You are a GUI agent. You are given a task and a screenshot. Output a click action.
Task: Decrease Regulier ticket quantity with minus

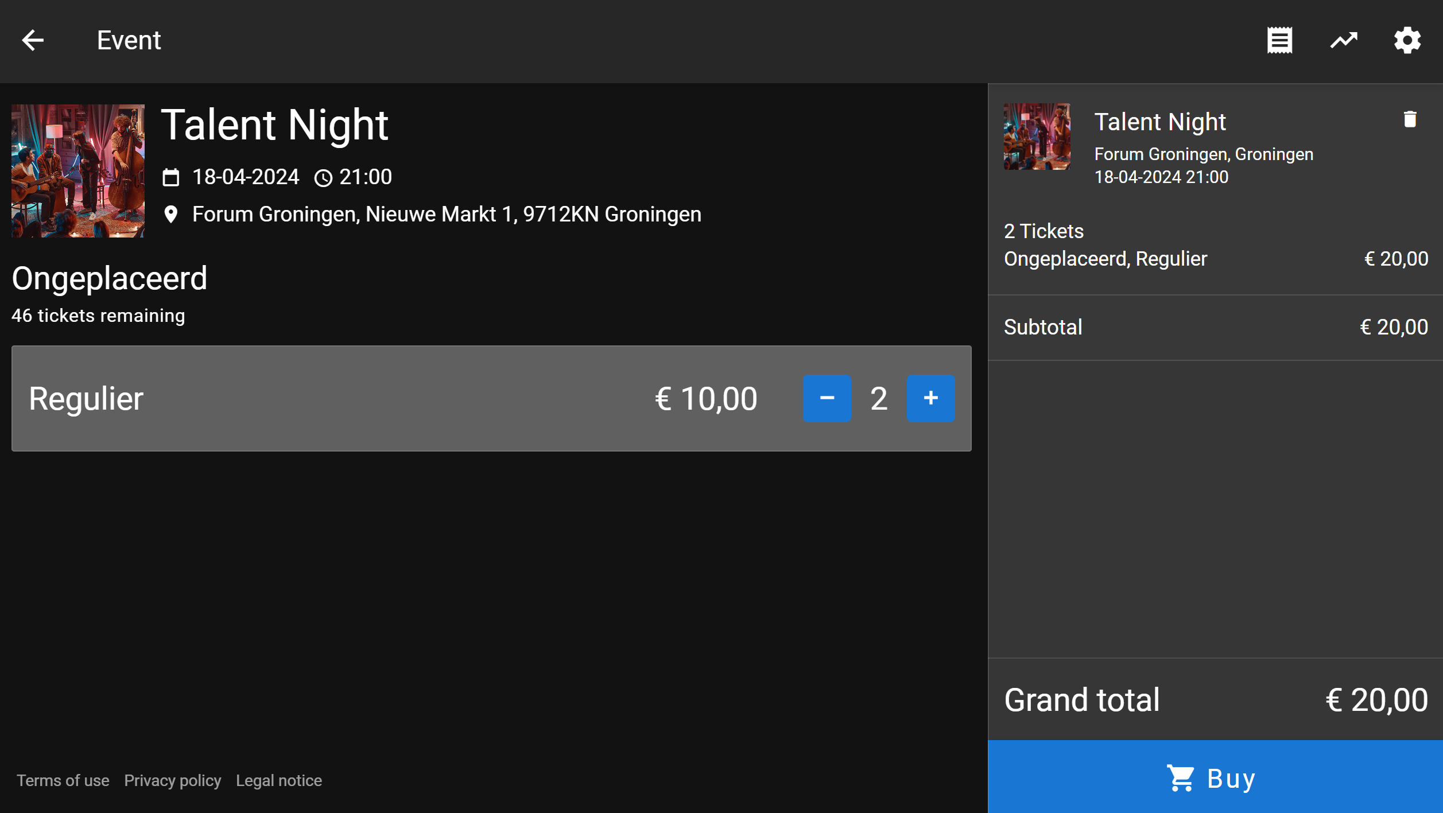coord(827,398)
